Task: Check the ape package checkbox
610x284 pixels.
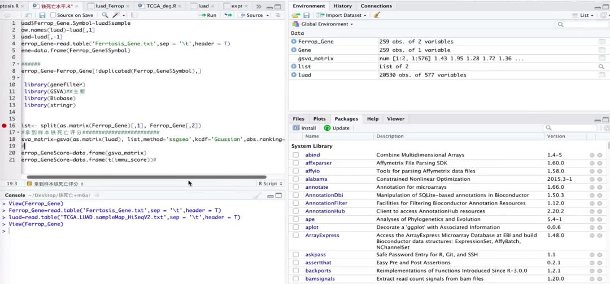Action: click(296, 220)
